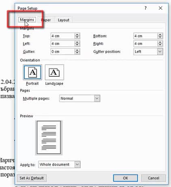Decrease the Bottom margin with down arrow
The height and width of the screenshot is (187, 171).
160,37
